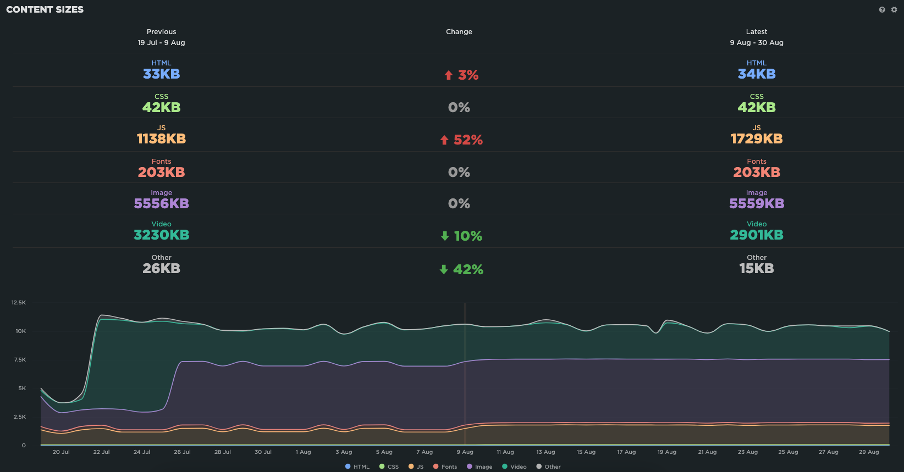
Task: Select the previous JS value 1138KB
Action: coord(161,139)
